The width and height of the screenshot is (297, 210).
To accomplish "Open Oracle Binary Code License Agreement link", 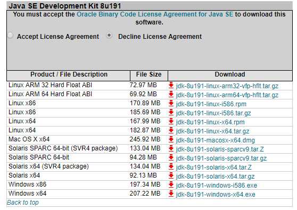I will pos(155,14).
